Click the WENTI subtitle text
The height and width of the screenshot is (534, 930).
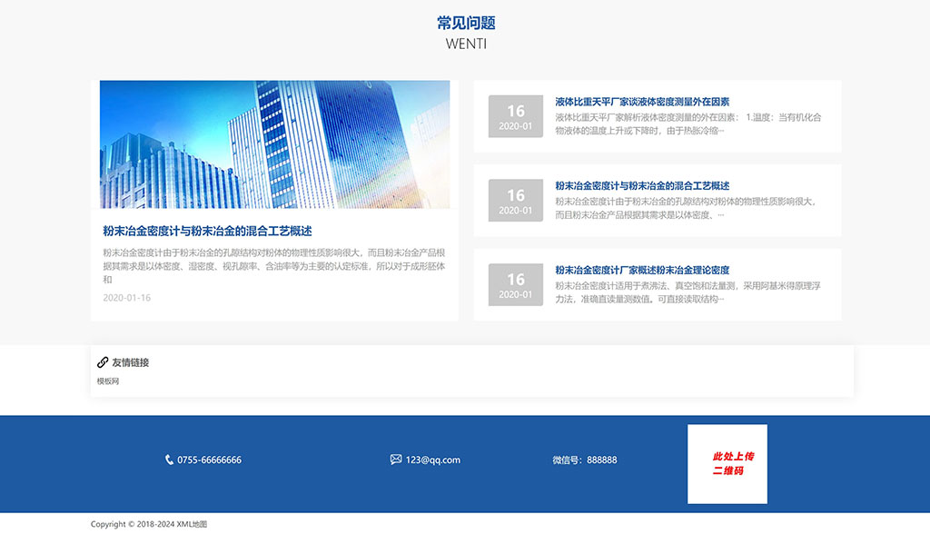(465, 43)
